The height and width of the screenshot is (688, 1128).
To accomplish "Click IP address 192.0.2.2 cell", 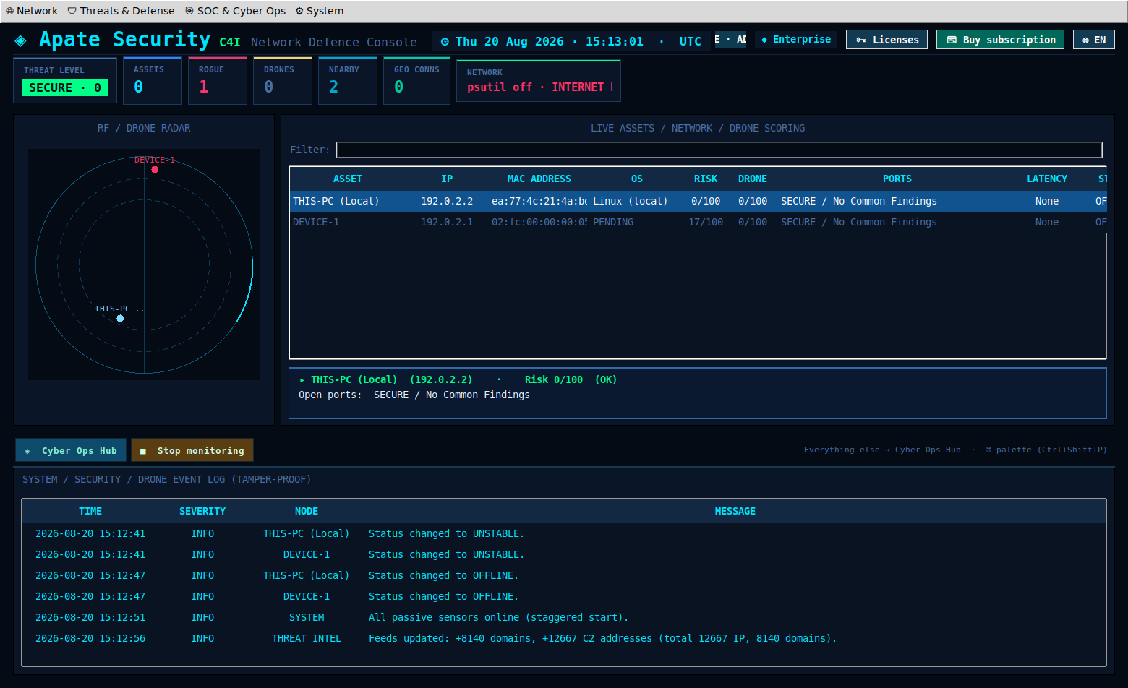I will click(x=447, y=201).
